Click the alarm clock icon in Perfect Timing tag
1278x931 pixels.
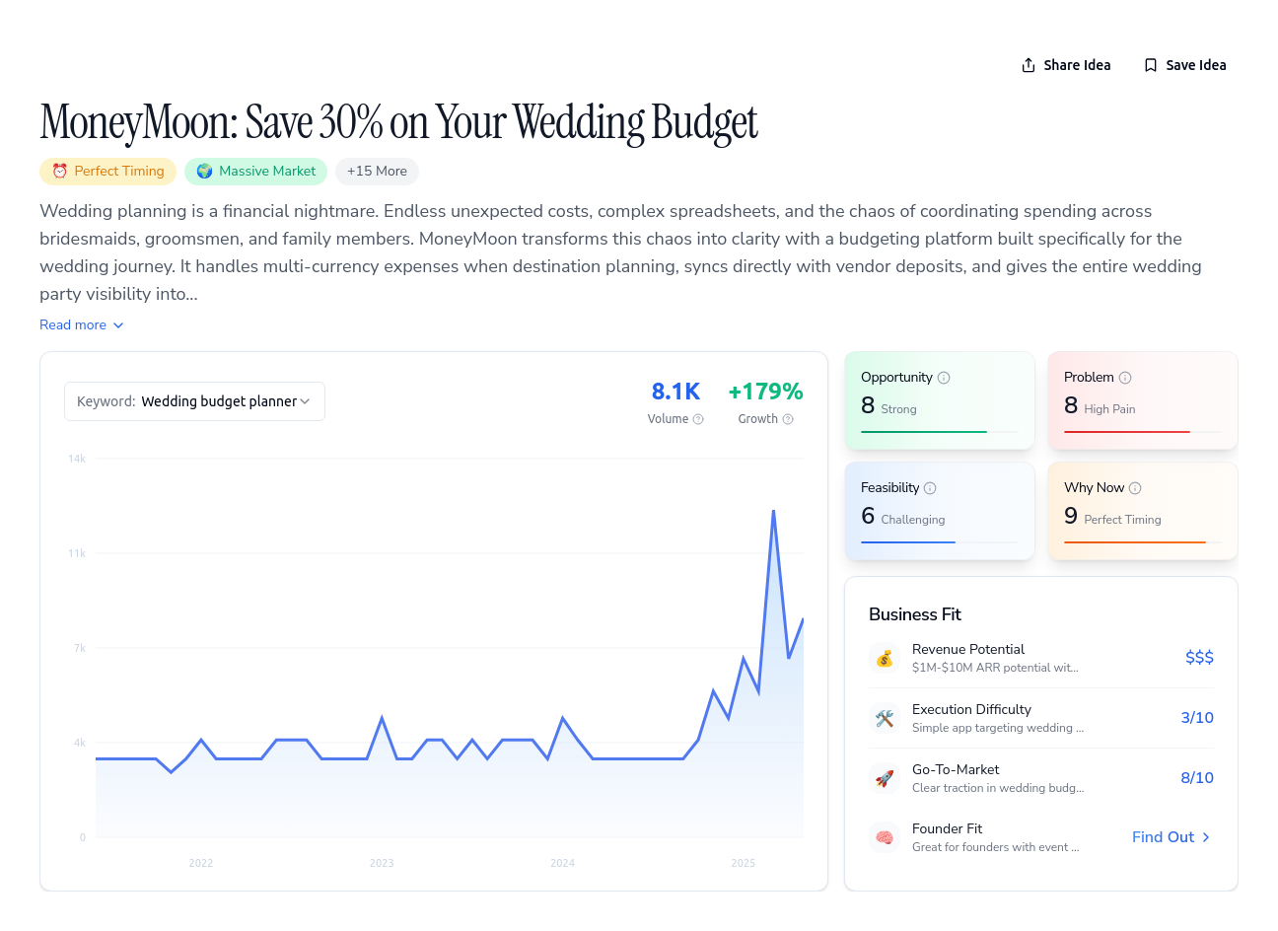(59, 172)
